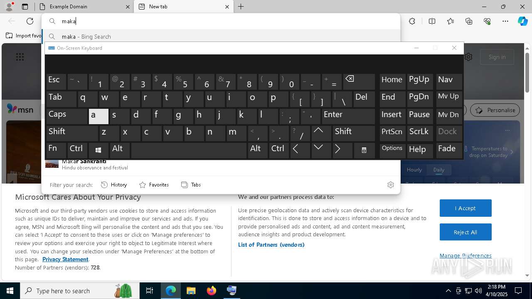Launch Firefox from the taskbar
This screenshot has height=299, width=532.
pyautogui.click(x=212, y=291)
